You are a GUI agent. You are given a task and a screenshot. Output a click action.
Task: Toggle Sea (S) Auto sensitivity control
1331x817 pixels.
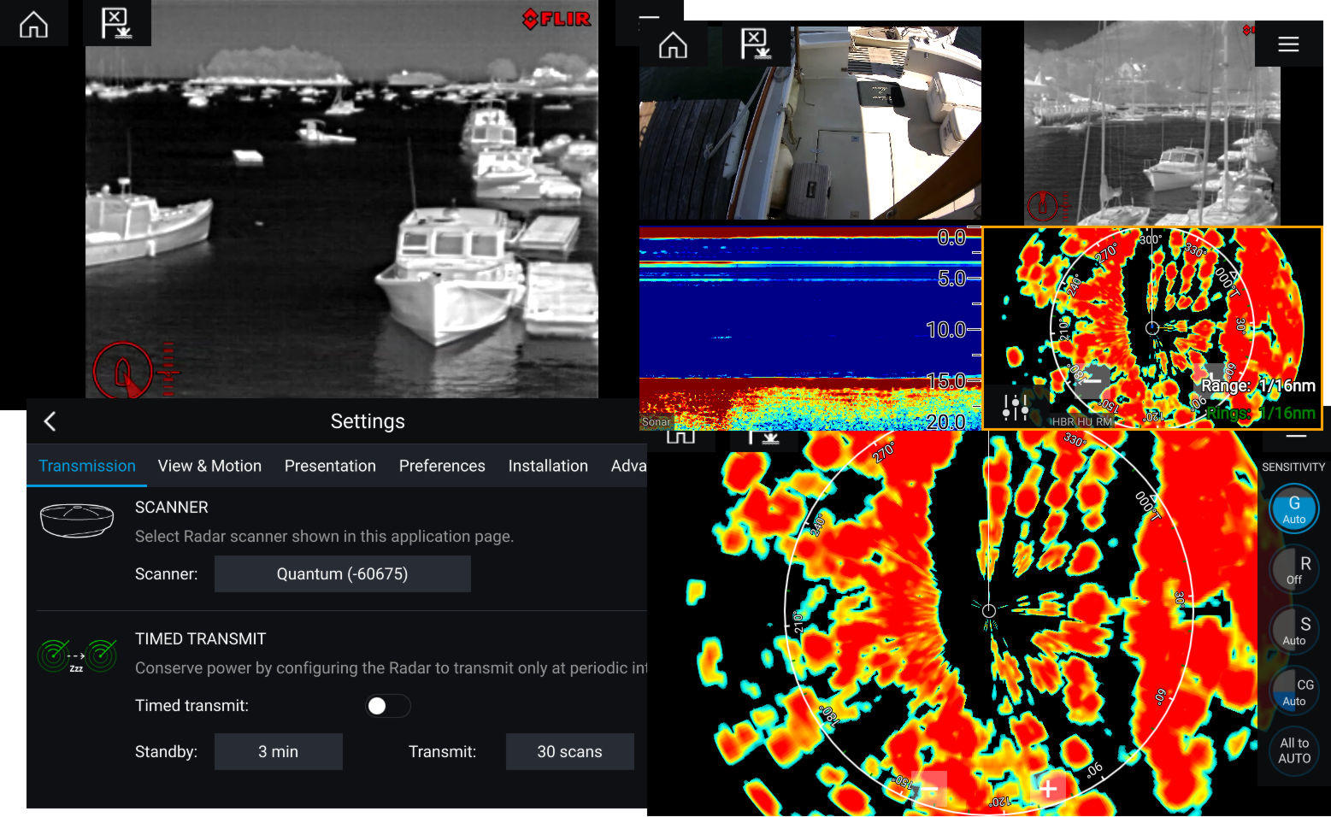click(1294, 631)
